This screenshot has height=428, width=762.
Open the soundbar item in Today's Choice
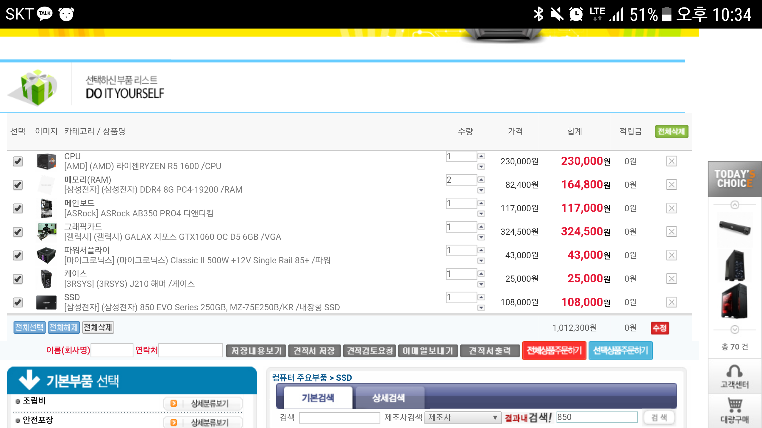point(735,229)
